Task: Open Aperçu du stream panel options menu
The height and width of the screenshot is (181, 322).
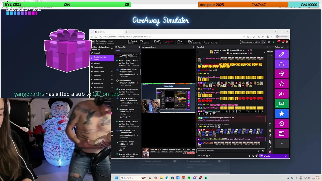Action: coord(194,47)
